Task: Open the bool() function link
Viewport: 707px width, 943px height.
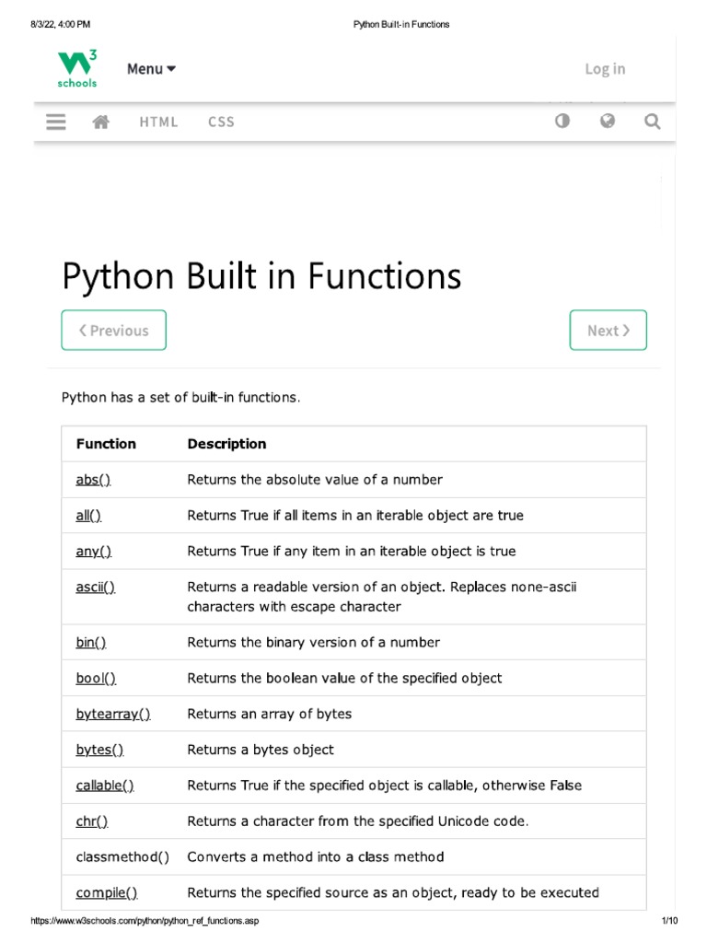Action: pos(96,679)
